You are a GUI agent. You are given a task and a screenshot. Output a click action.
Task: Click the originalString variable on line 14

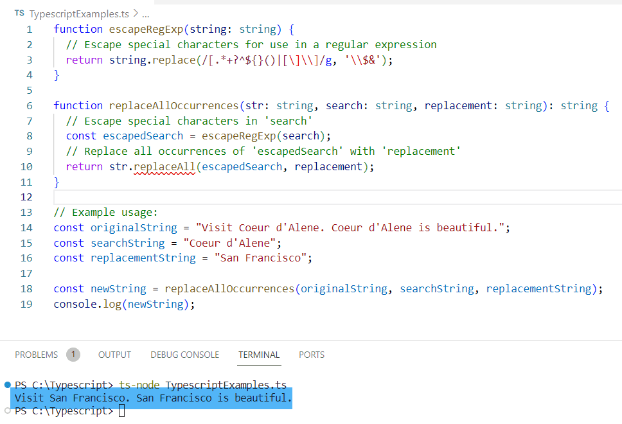click(x=134, y=228)
